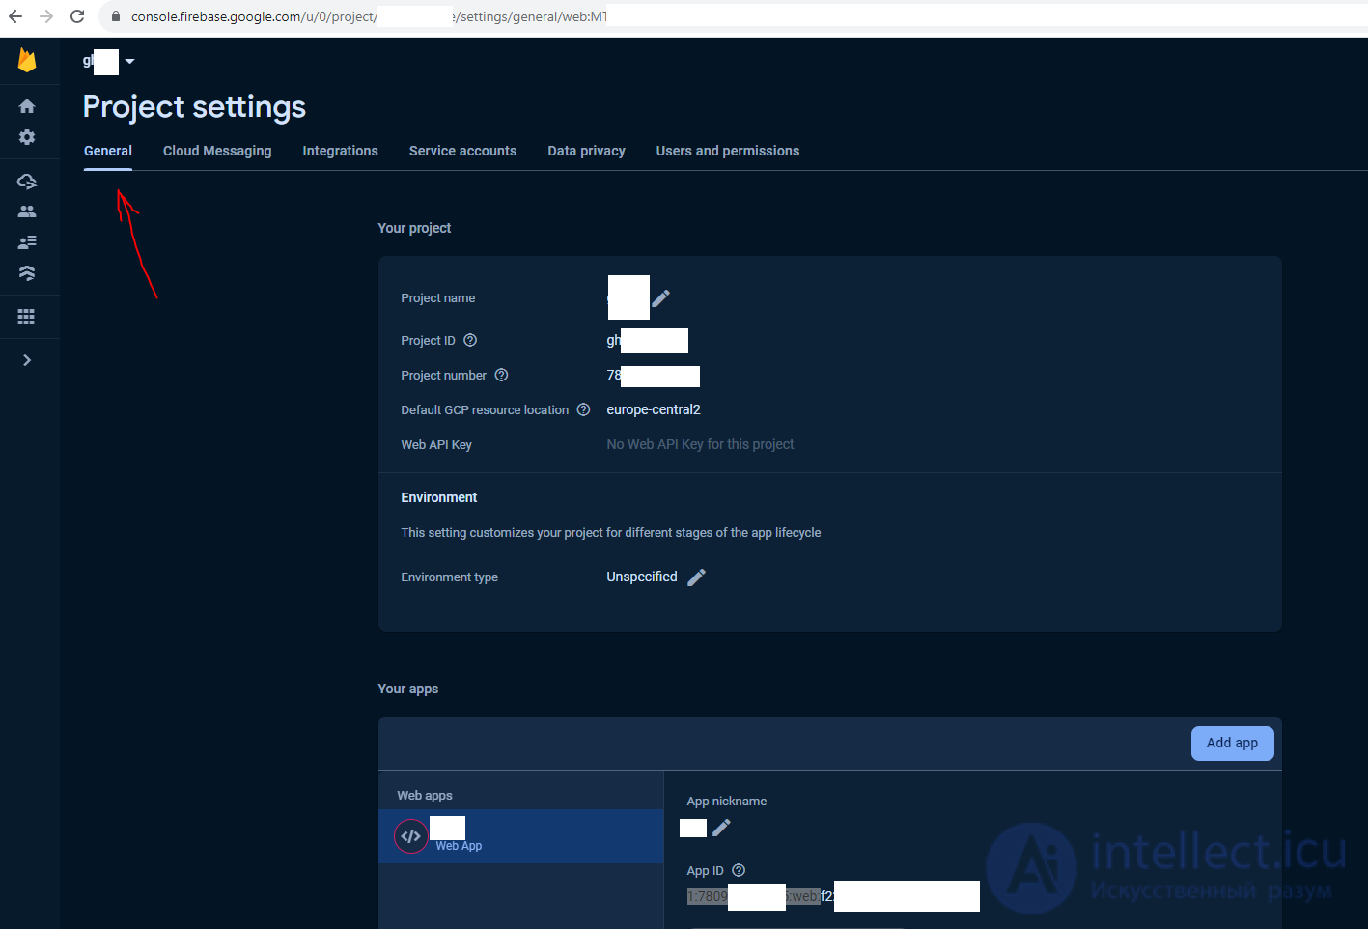
Task: Open the settings gear icon in sidebar
Action: [27, 137]
